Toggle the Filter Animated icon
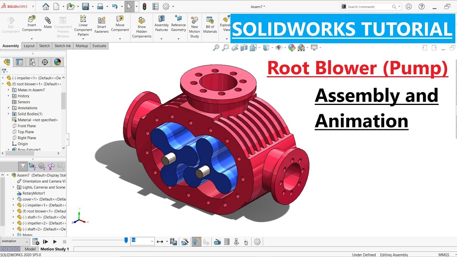The width and height of the screenshot is (457, 257). pos(32,166)
